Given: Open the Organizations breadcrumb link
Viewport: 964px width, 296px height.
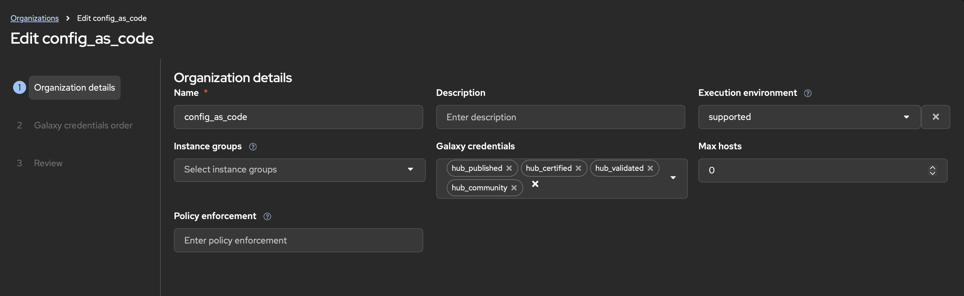Looking at the screenshot, I should (34, 18).
